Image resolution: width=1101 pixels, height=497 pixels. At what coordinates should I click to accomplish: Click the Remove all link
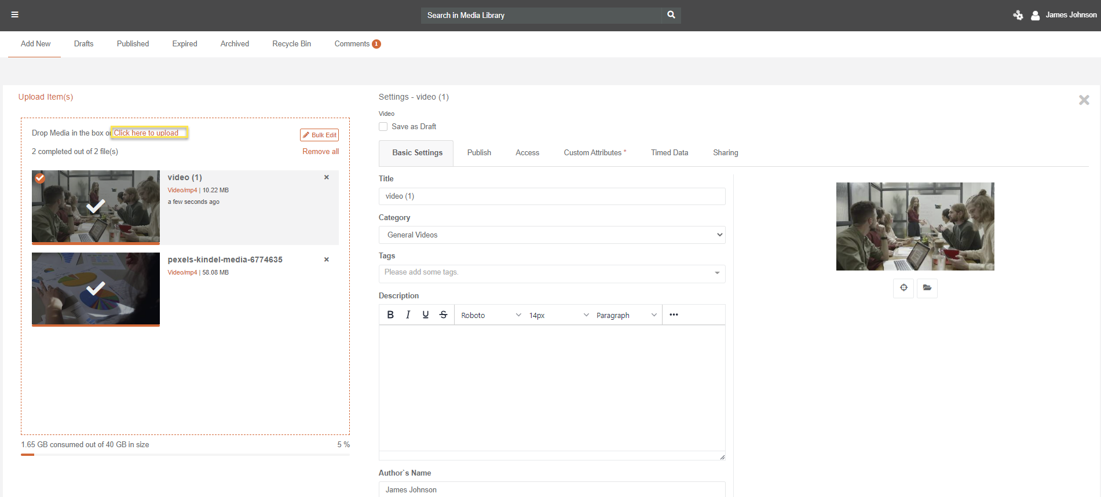(320, 152)
